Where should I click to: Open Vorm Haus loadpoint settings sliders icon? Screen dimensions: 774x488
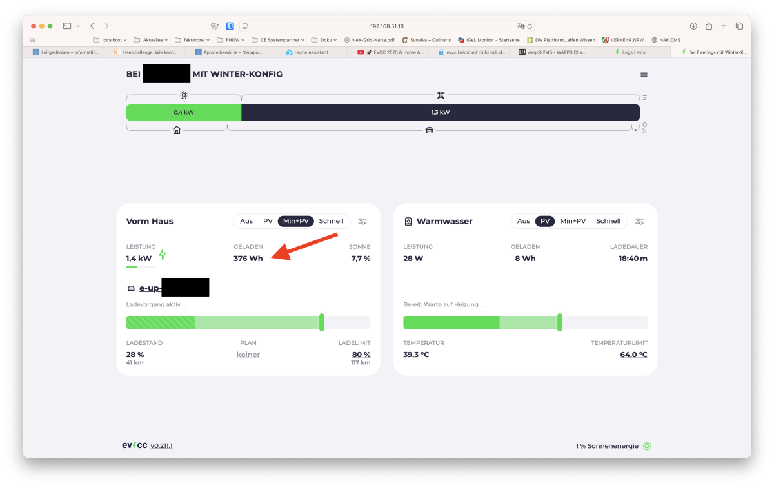point(362,222)
